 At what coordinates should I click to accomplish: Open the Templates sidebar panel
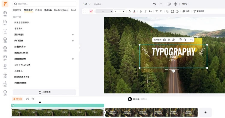[5, 14]
